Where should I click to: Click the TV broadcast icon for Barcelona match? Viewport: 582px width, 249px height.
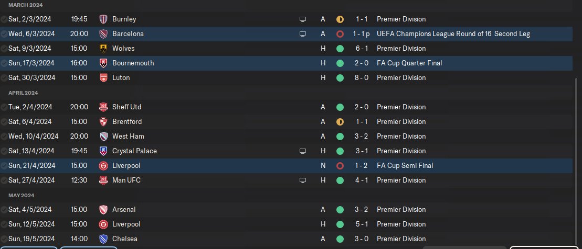point(302,34)
